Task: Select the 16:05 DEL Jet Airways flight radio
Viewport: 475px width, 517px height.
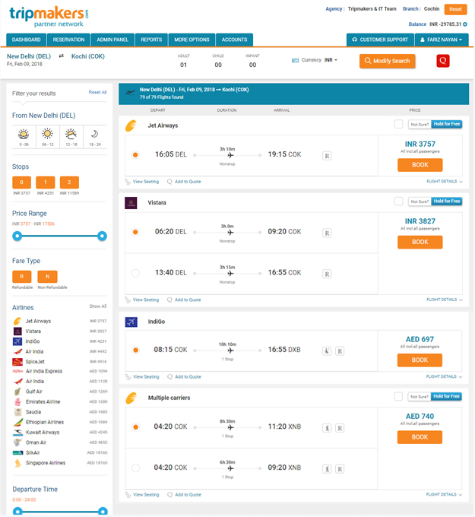Action: pos(135,154)
